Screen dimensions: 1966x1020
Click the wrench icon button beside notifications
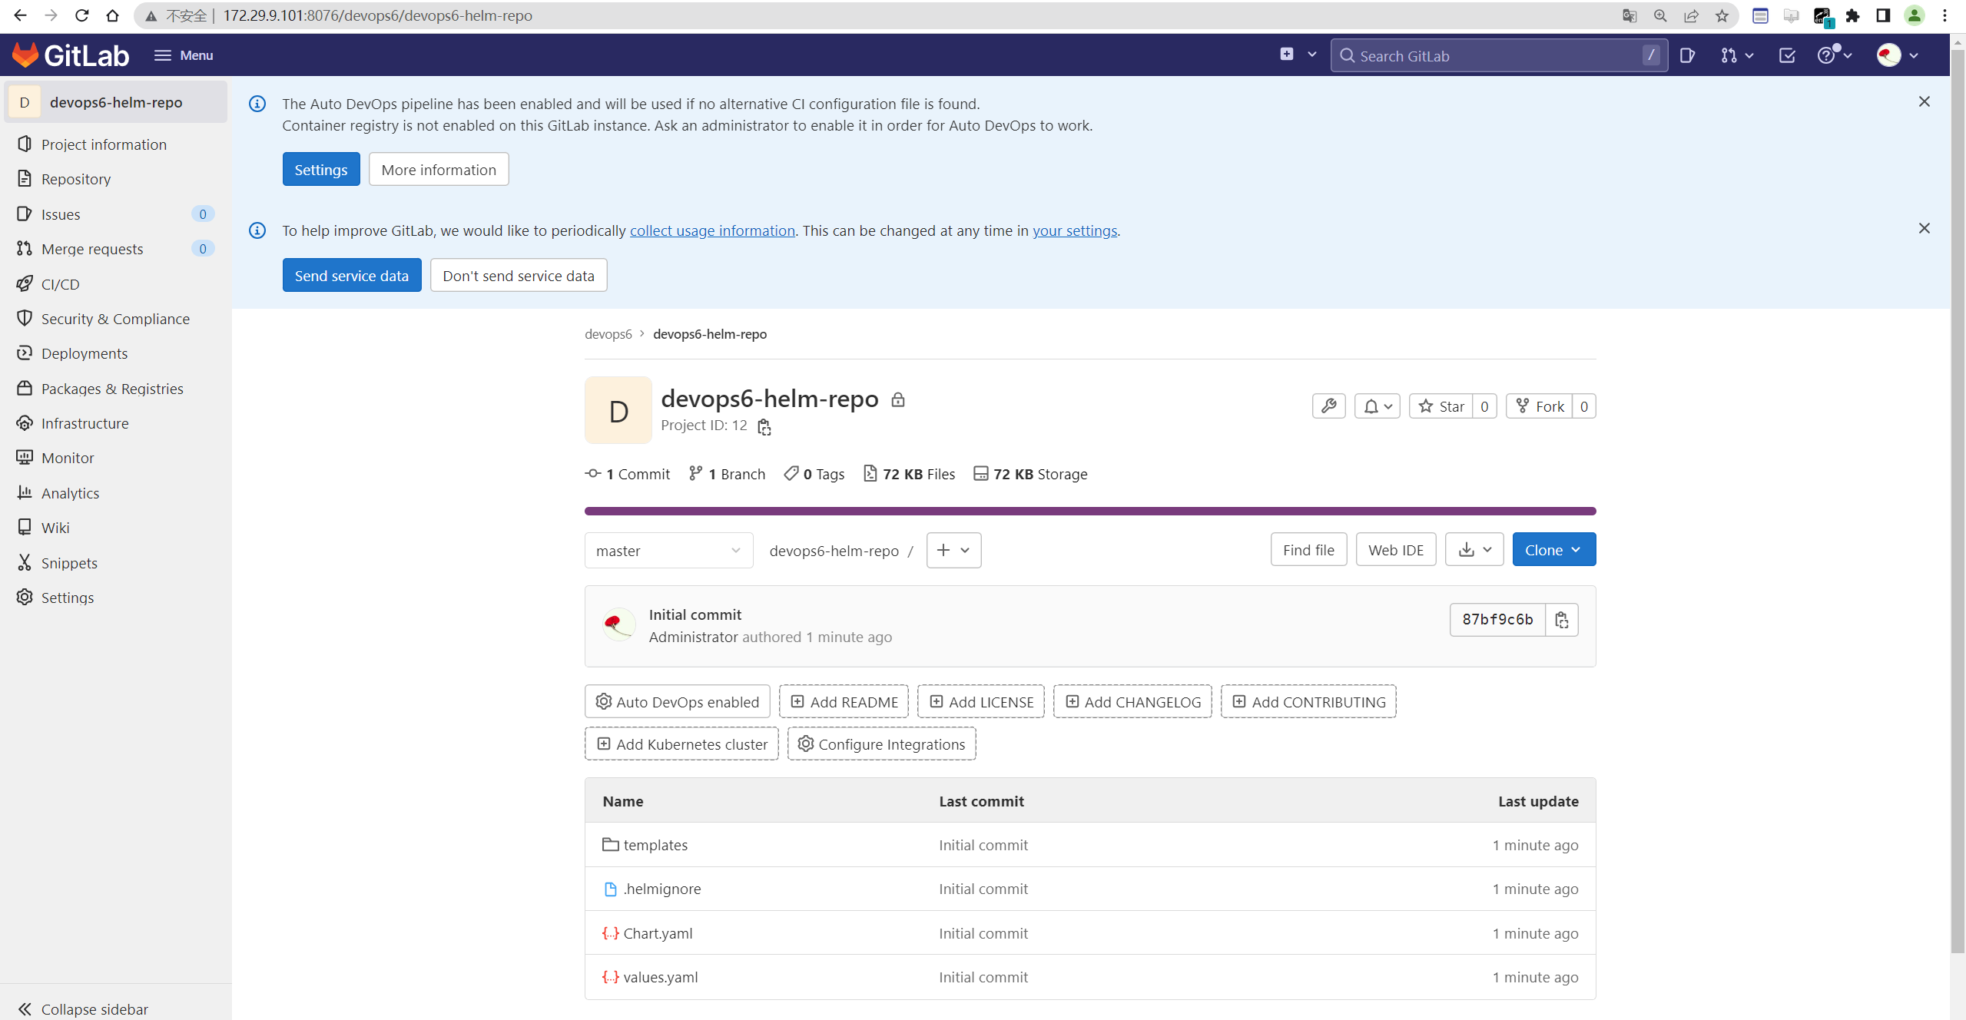point(1328,406)
